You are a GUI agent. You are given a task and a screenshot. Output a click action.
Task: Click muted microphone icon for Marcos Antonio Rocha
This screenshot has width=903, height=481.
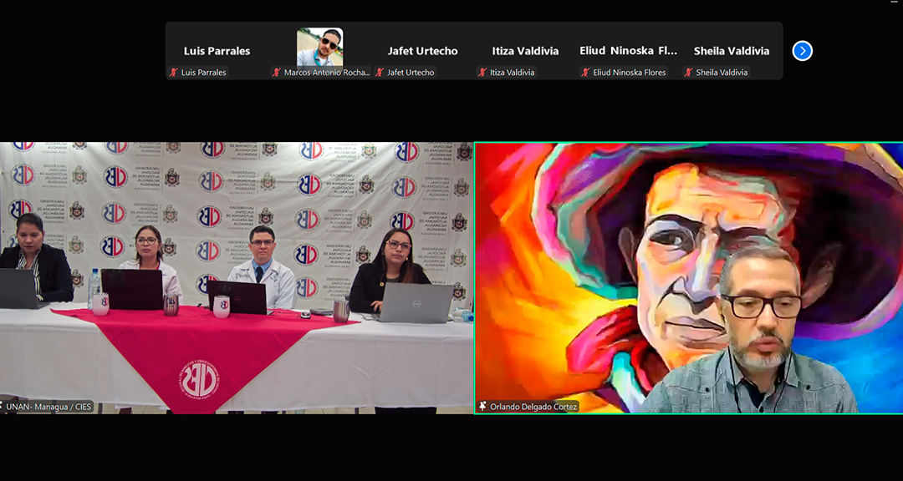pyautogui.click(x=277, y=73)
